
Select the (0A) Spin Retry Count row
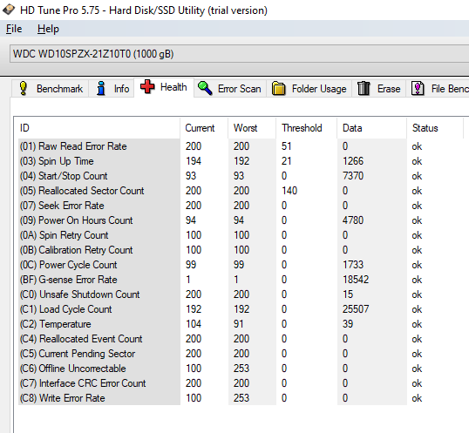tap(241, 235)
